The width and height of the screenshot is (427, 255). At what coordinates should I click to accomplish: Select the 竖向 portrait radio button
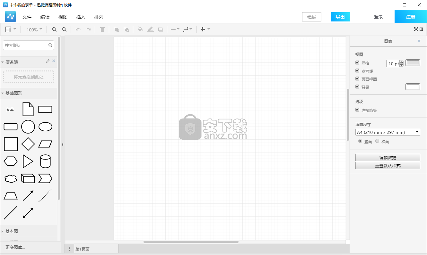click(x=360, y=141)
